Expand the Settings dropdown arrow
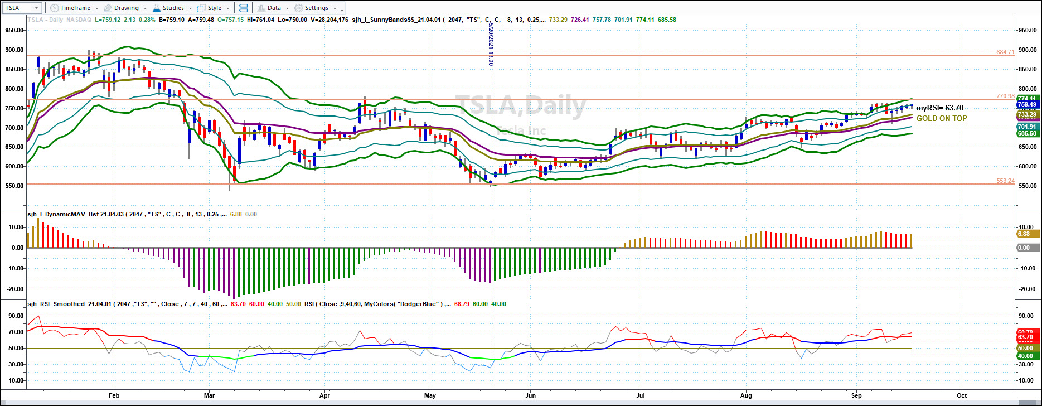This screenshot has width=1042, height=406. coord(335,8)
